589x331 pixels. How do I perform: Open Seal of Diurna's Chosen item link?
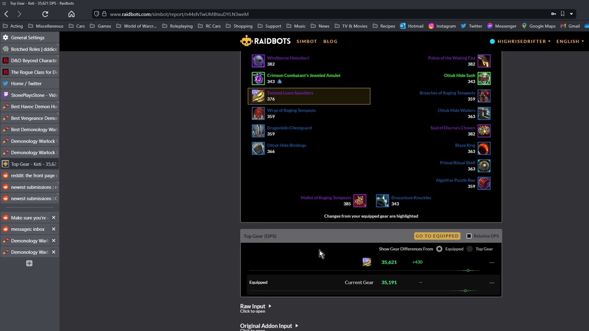[452, 128]
